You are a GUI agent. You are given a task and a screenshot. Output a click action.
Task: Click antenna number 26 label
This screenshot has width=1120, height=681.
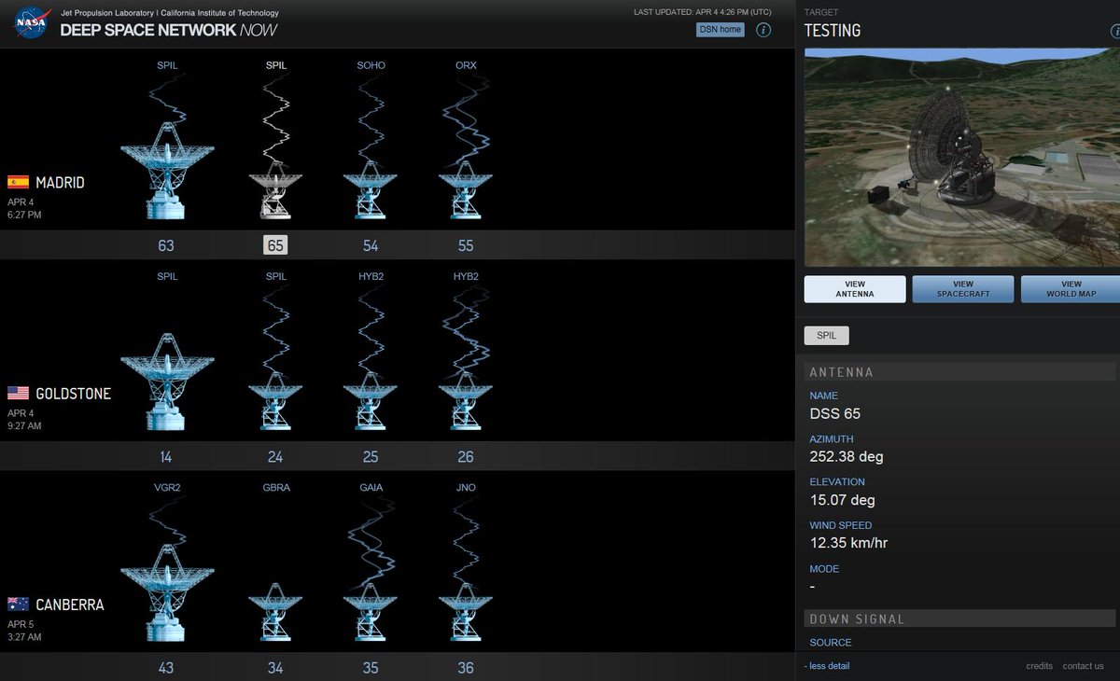coord(466,456)
